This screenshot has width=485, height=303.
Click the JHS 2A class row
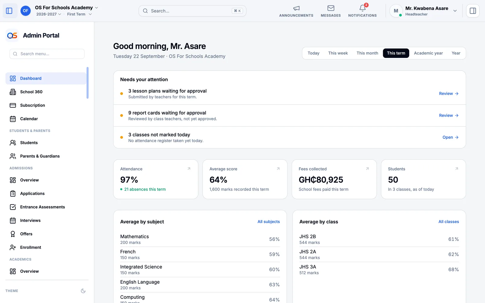point(379,255)
